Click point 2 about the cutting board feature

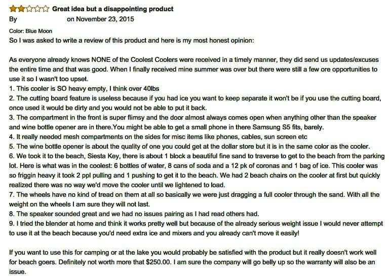click(x=195, y=103)
